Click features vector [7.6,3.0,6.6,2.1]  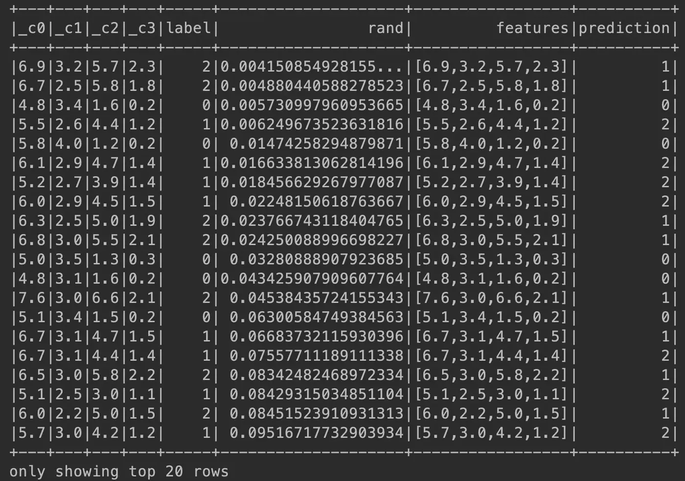[x=491, y=298]
